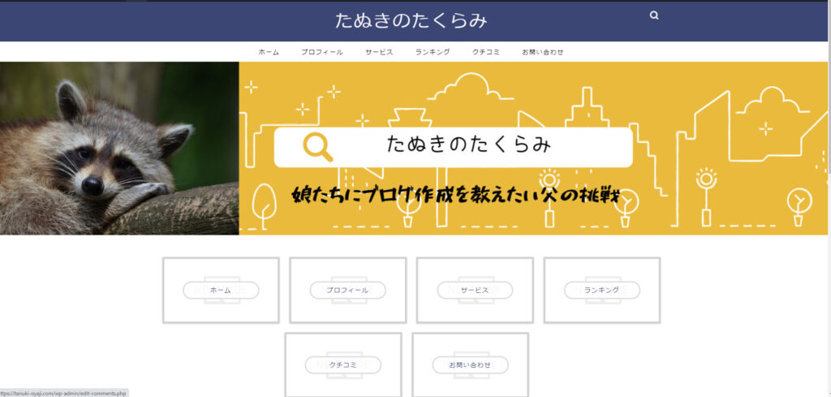Click the yellow magnifier icon in banner

[317, 147]
